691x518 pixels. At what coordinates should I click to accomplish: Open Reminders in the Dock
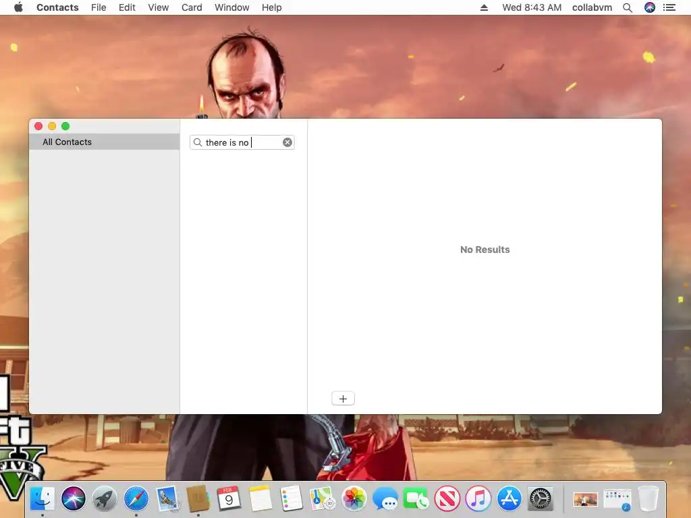292,498
